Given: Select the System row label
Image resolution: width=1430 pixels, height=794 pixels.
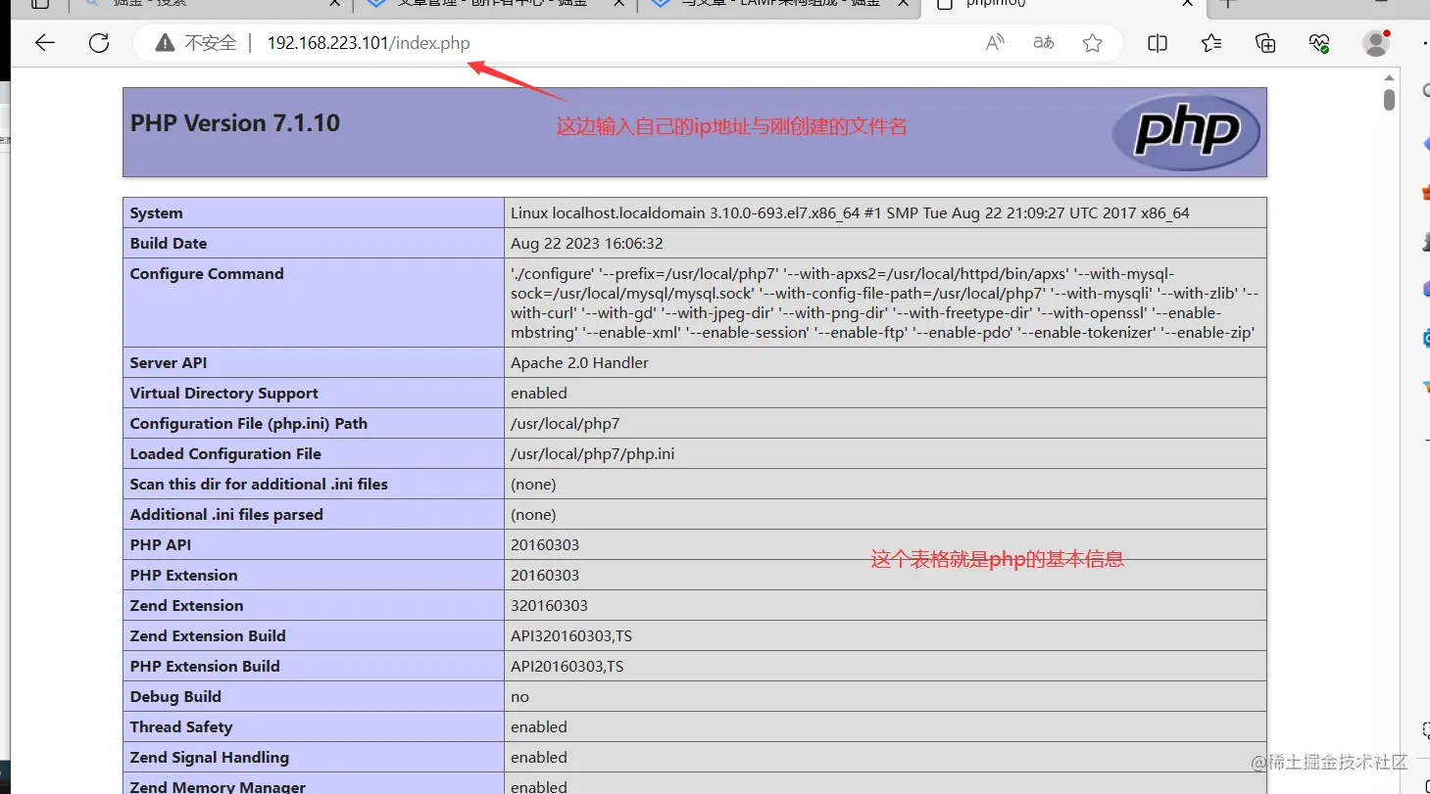Looking at the screenshot, I should 157,213.
